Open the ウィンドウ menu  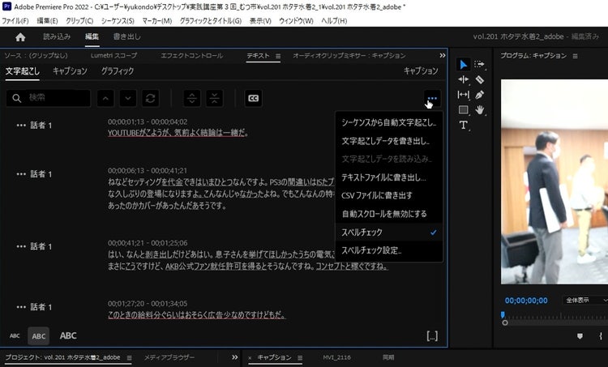(296, 20)
